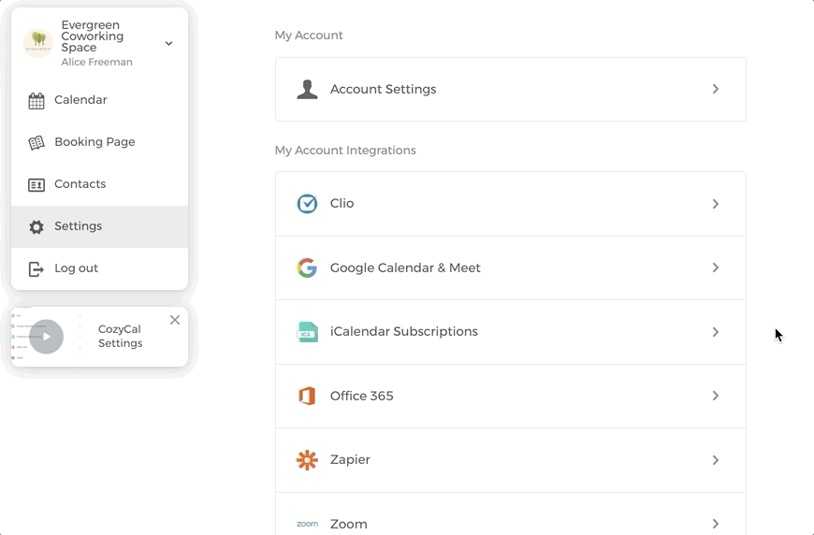Viewport: 814px width, 535px height.
Task: Open Calendar from the sidebar menu
Action: [x=80, y=100]
